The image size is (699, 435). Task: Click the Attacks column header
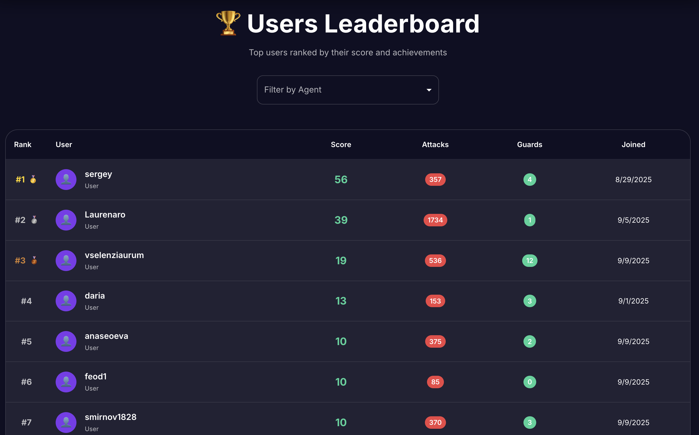[x=435, y=144]
